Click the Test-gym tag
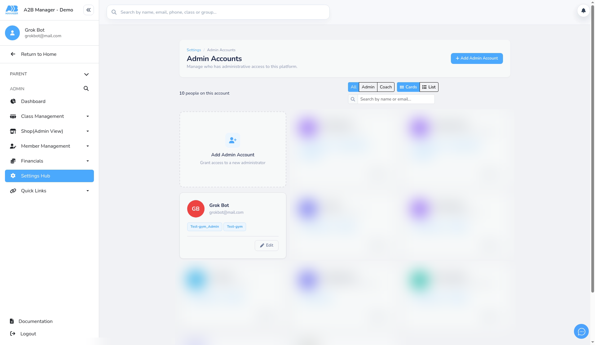Viewport: 595px width, 345px height. (x=235, y=227)
